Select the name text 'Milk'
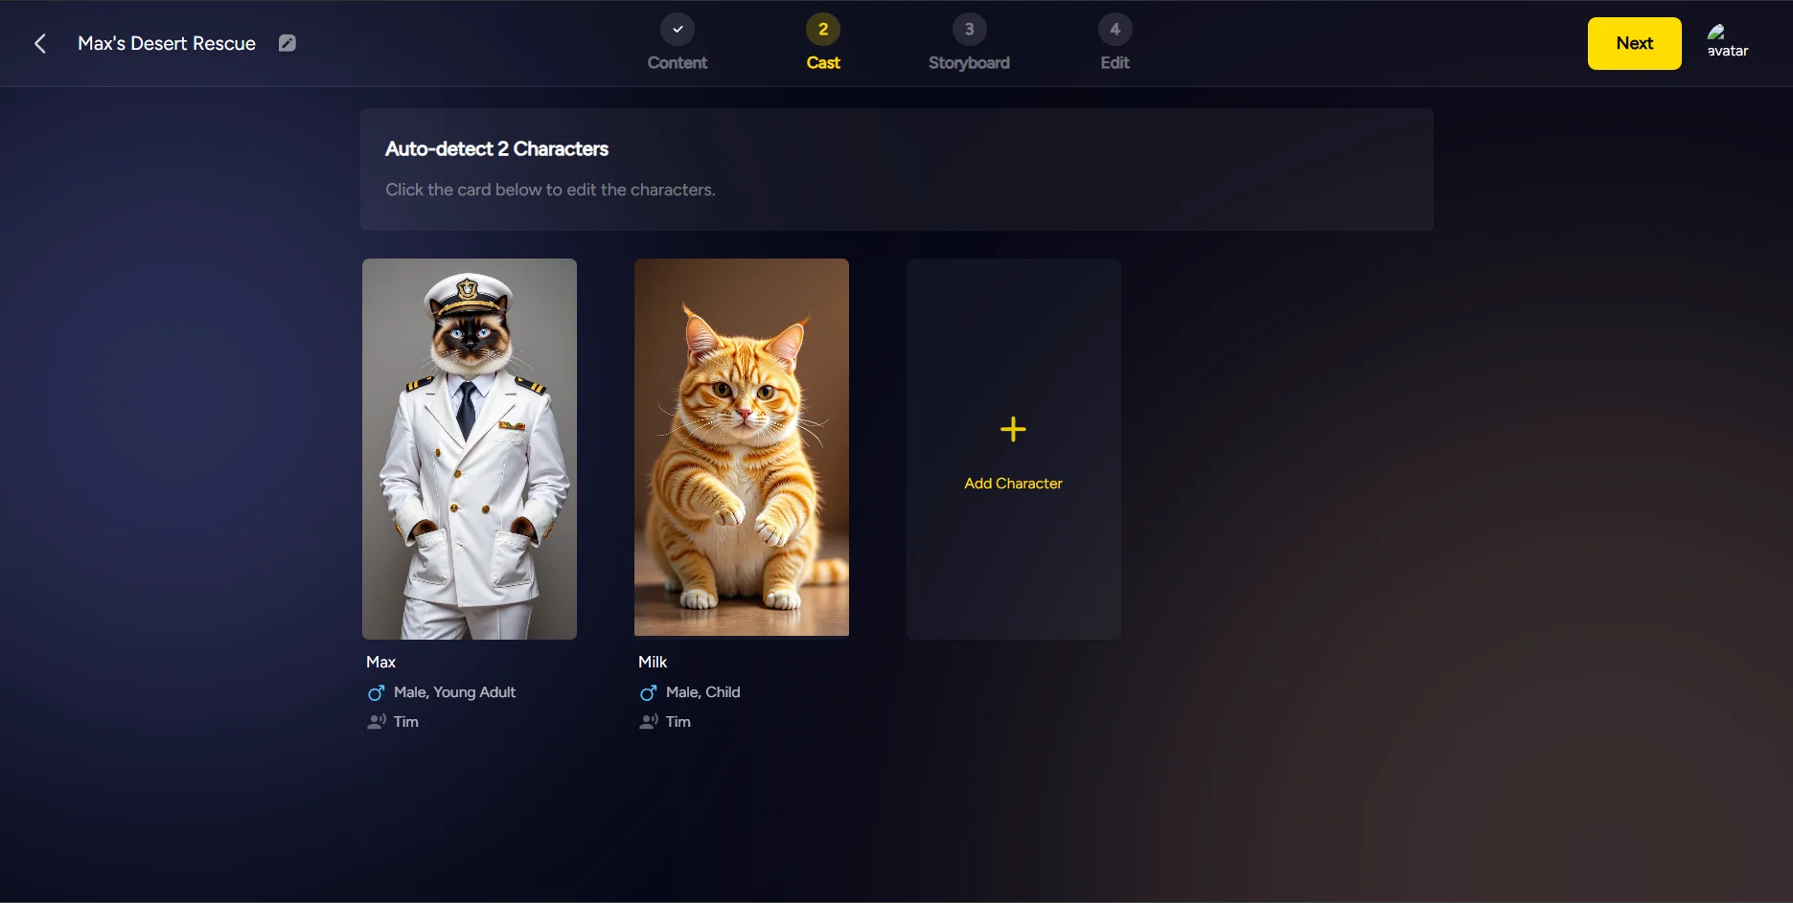The height and width of the screenshot is (903, 1793). (653, 662)
